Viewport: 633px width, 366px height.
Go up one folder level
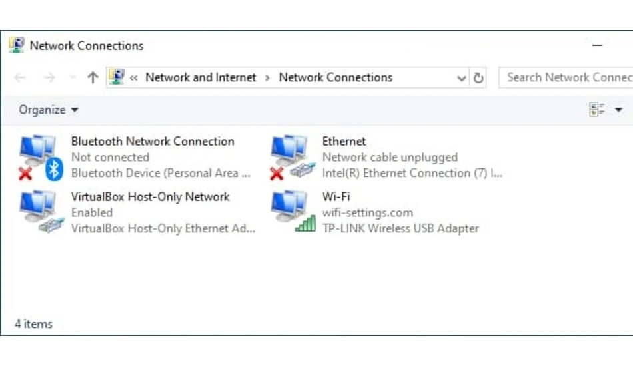click(x=93, y=77)
